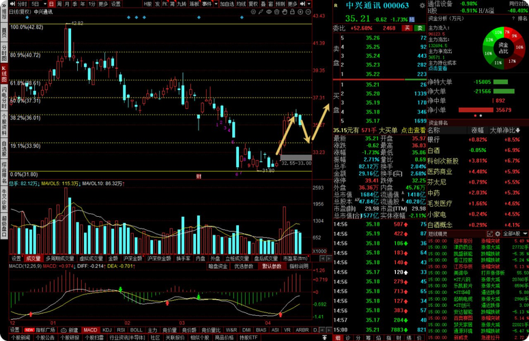Click the upload arrow icon at bottom
Image resolution: width=529 pixels, height=341 pixels.
click(x=324, y=338)
